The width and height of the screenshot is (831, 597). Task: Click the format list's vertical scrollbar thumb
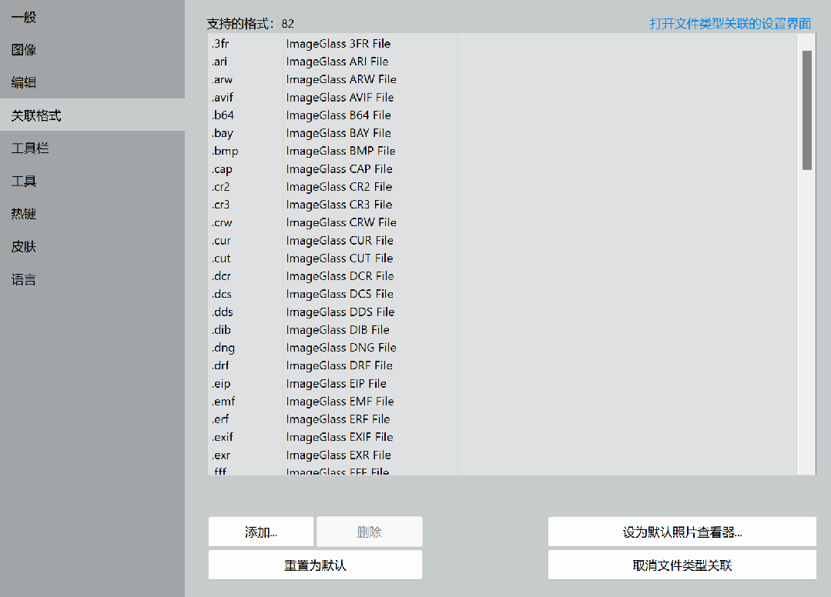coord(807,110)
